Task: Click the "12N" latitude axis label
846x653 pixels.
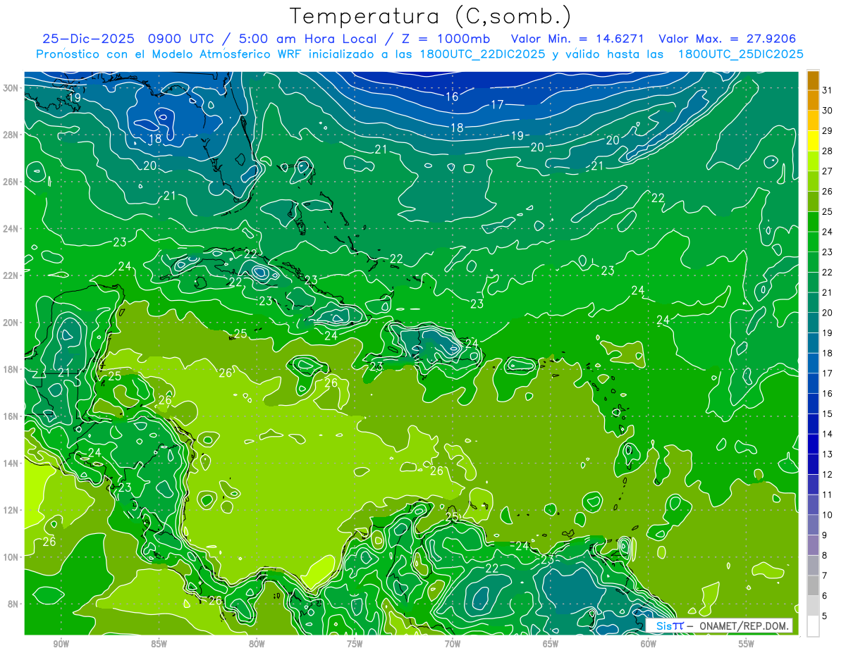Action: 11,510
